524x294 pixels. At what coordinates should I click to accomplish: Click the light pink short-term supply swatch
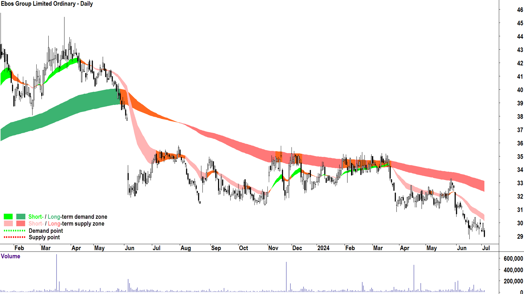coord(8,223)
